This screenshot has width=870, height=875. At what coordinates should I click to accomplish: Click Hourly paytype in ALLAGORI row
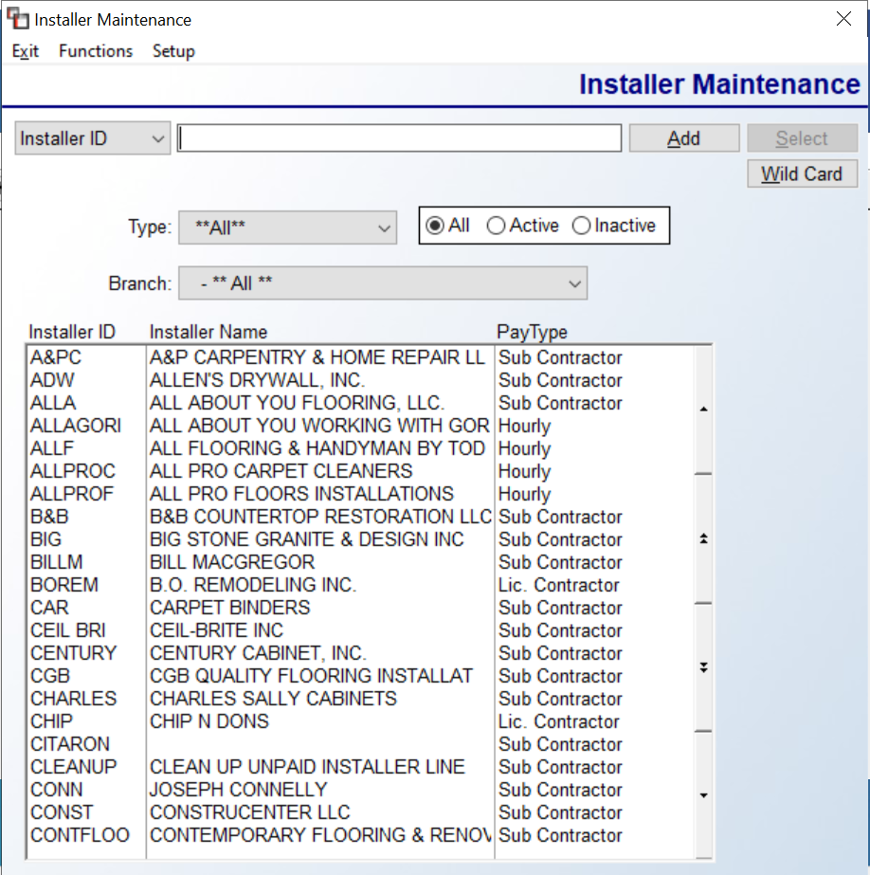coord(525,426)
